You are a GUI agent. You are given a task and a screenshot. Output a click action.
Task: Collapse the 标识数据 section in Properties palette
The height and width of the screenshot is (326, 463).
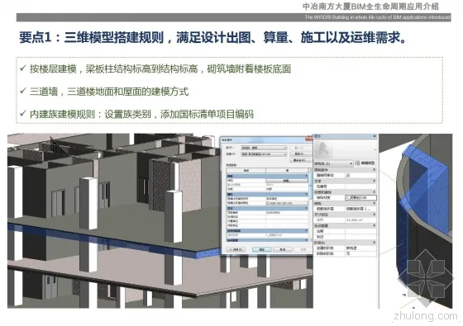(374, 225)
